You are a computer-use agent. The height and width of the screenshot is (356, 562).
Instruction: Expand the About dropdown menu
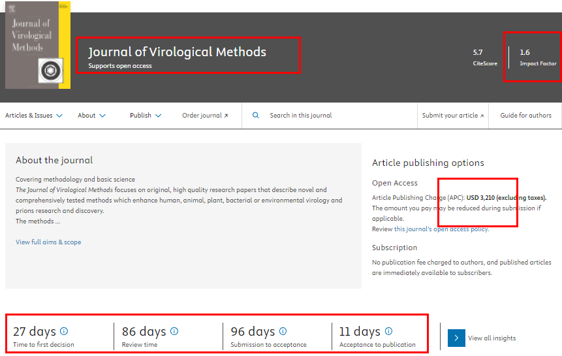coord(92,116)
